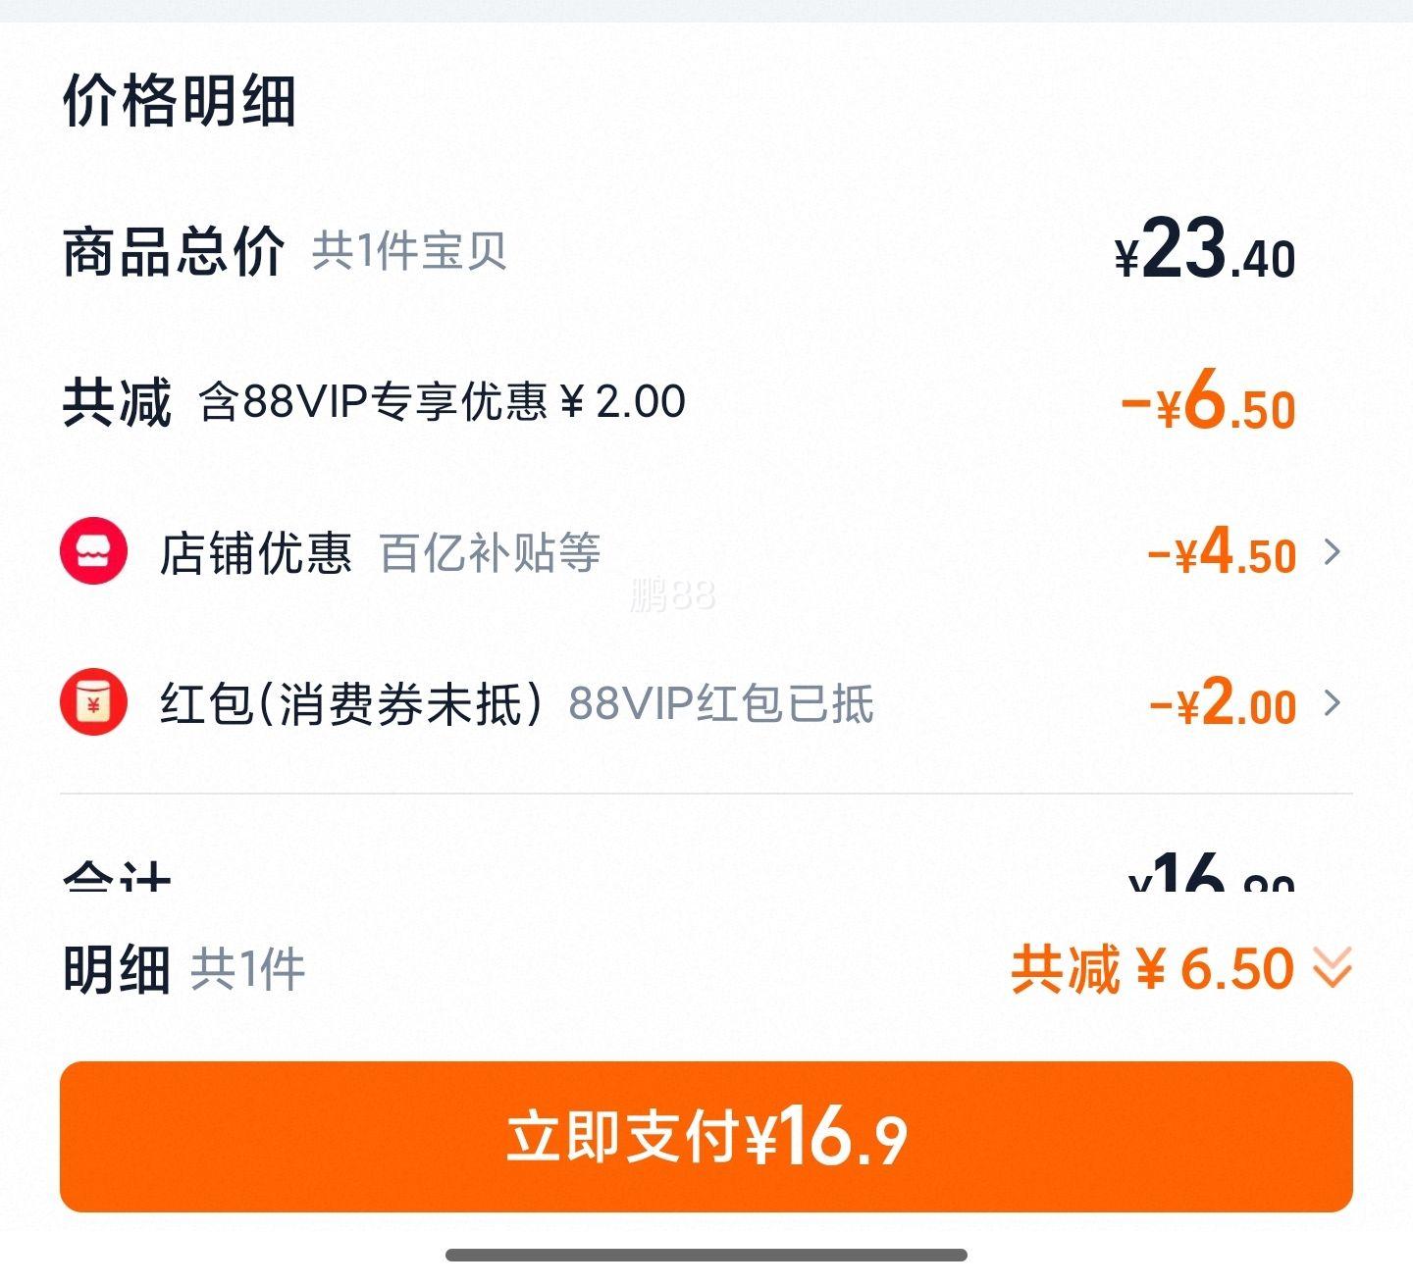Tap the 商品总价 ¥23.40 price
The image size is (1413, 1286).
click(x=1205, y=250)
